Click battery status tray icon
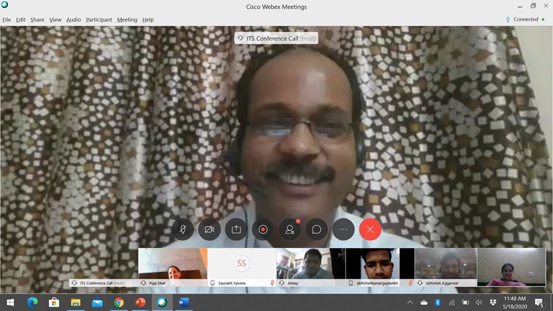The height and width of the screenshot is (311, 553). tap(465, 302)
